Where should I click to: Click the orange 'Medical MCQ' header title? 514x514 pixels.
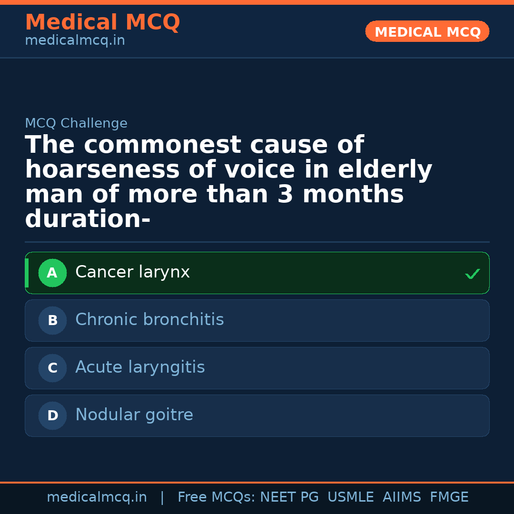click(102, 22)
